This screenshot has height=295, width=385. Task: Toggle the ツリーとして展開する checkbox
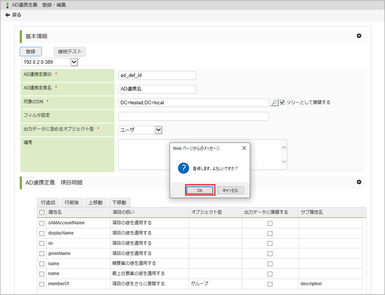282,102
